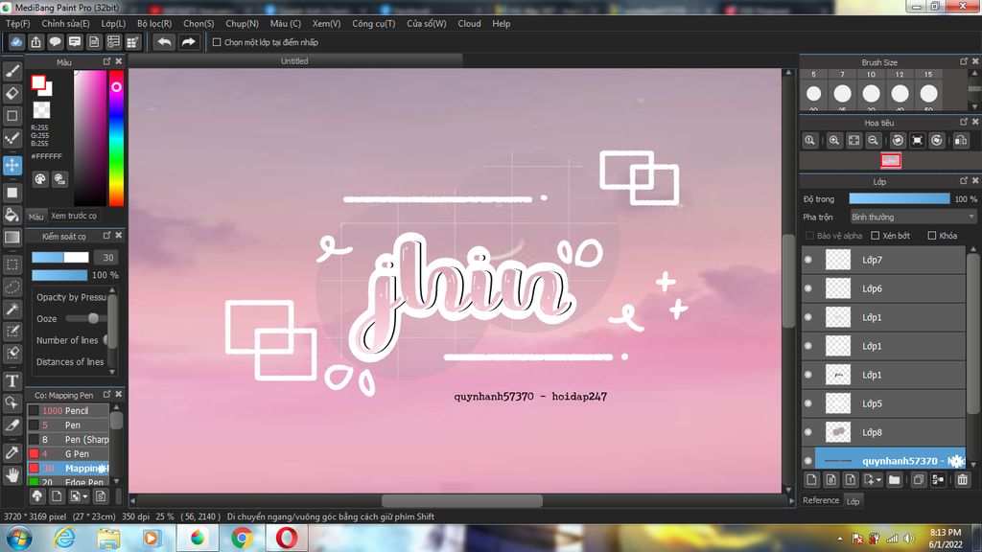Open the 'Bình thường' blend mode dropdown

(x=913, y=217)
